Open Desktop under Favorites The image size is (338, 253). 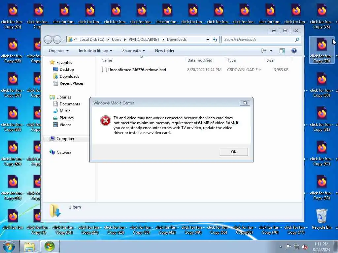coord(67,70)
